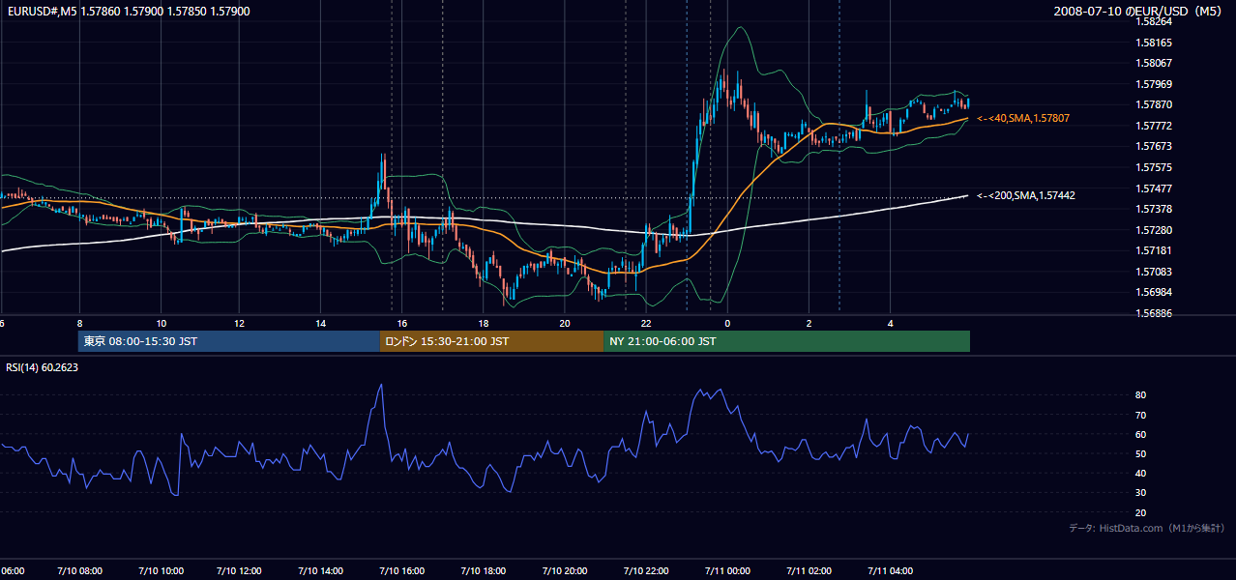
Task: Click price axis label 1.57378
Action: pyautogui.click(x=1154, y=209)
